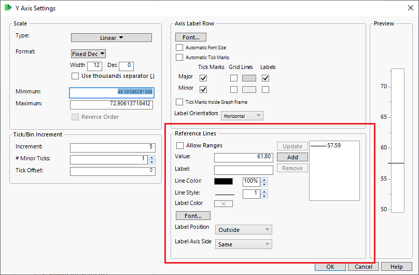Screen dimensions: 419x275
Task: Select the 57.59 reference line entry
Action: click(x=326, y=146)
